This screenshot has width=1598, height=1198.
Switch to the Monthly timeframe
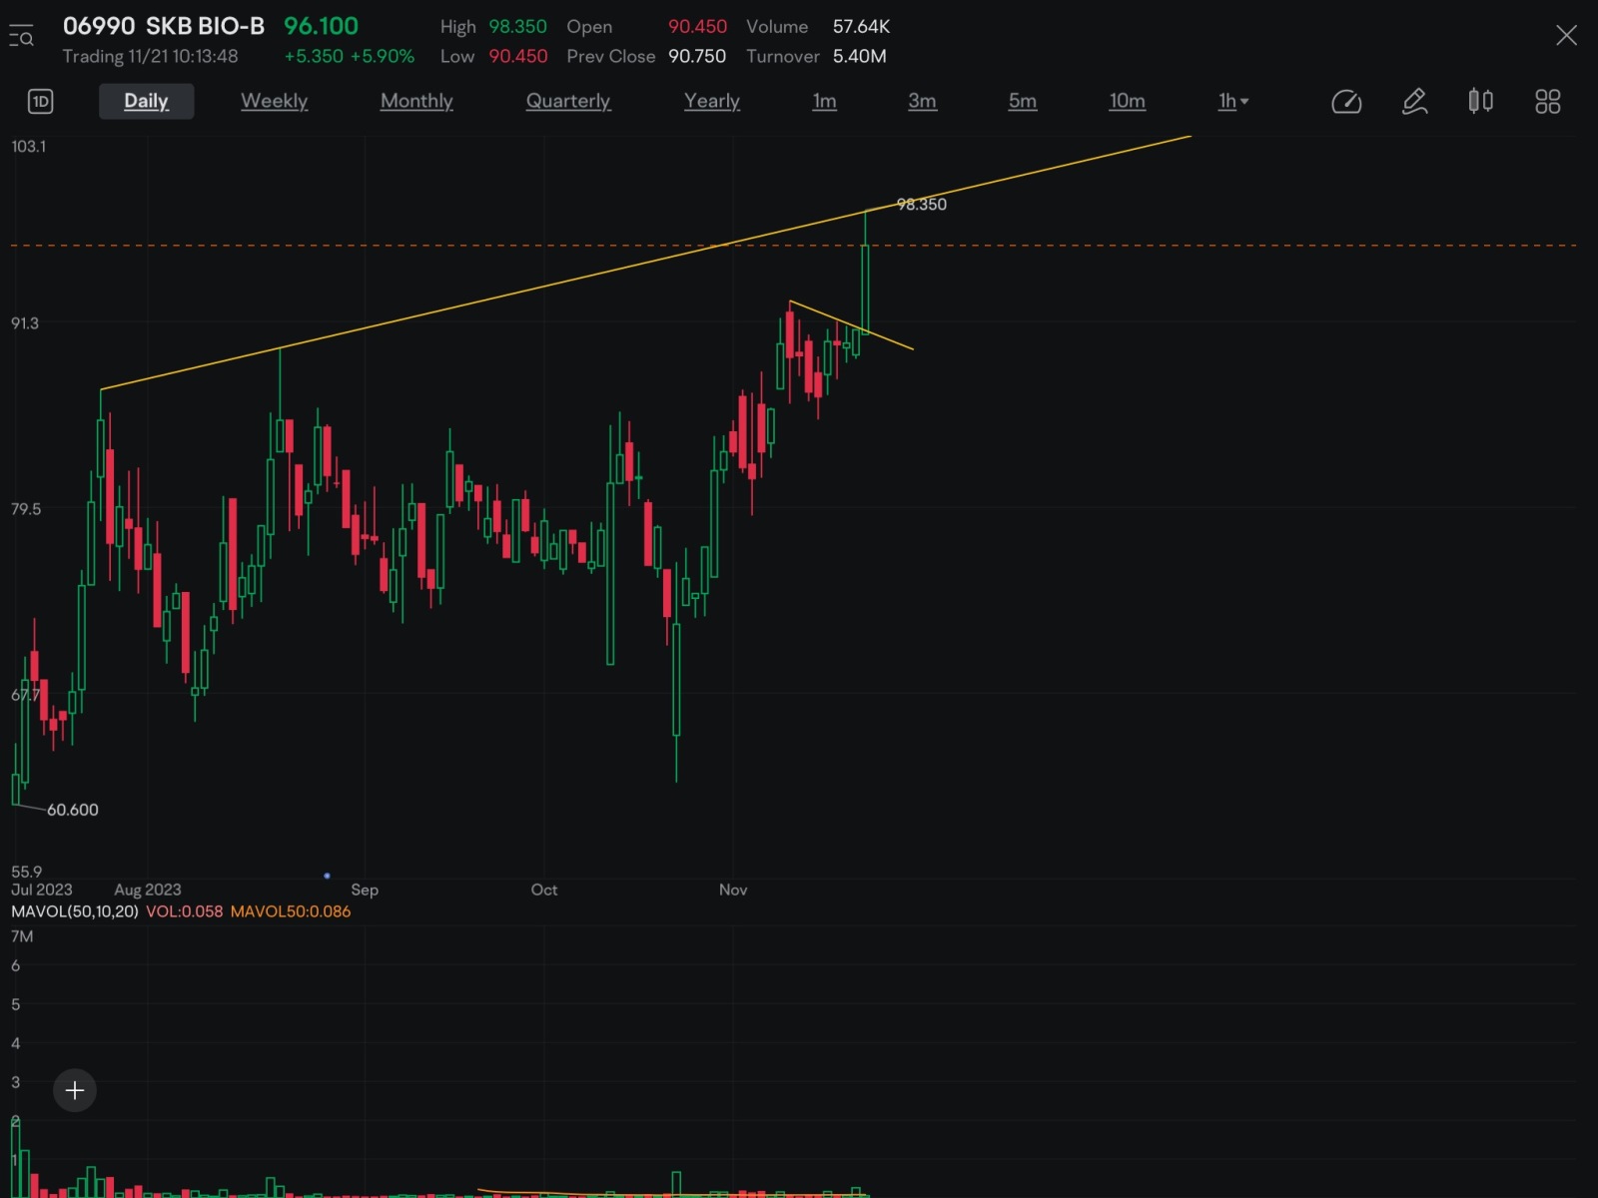[416, 101]
